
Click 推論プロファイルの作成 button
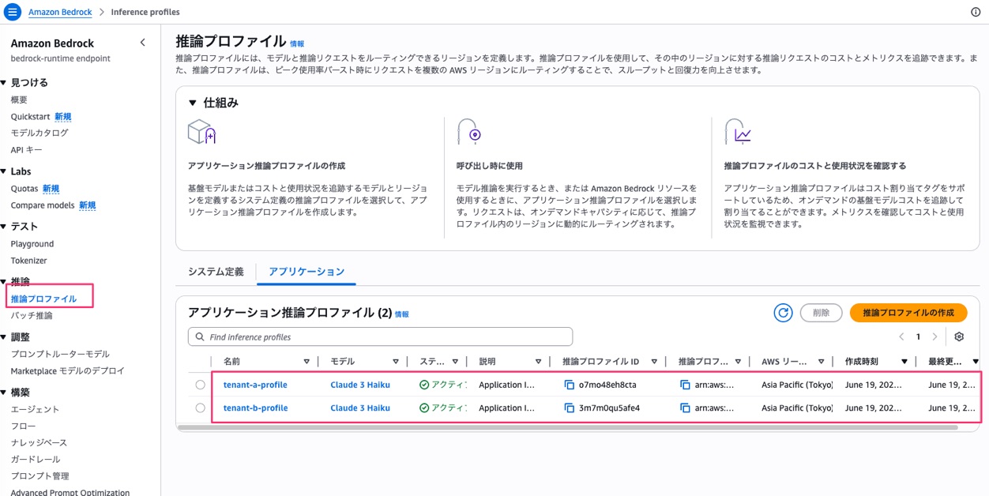click(908, 313)
